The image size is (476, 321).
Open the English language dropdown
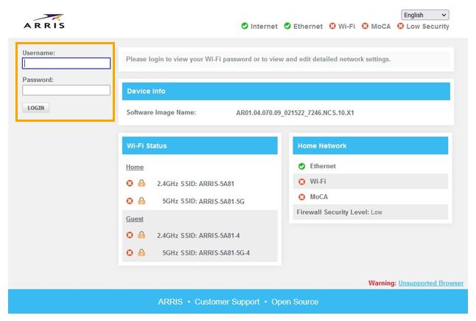[x=425, y=15]
